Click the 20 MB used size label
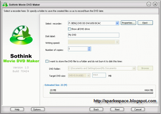Image resolution: width=161 pixels, height=114 pixels. pyautogui.click(x=53, y=90)
